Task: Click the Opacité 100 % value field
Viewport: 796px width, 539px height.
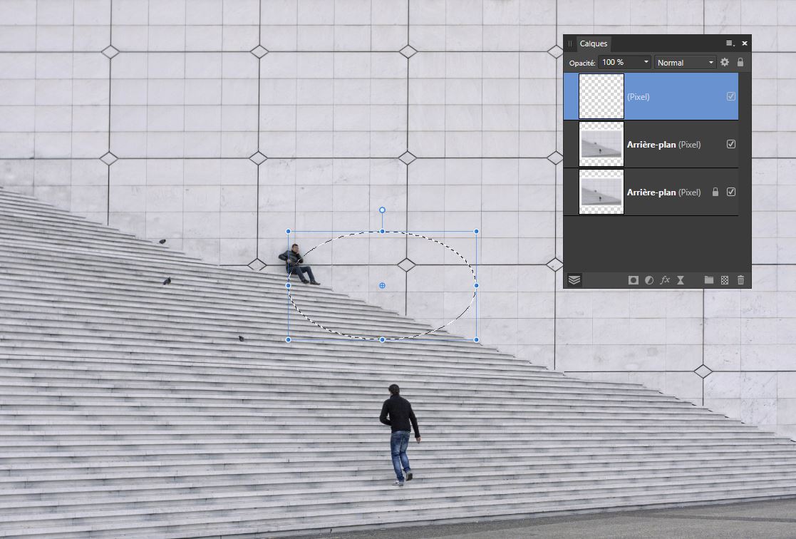Action: (x=620, y=63)
